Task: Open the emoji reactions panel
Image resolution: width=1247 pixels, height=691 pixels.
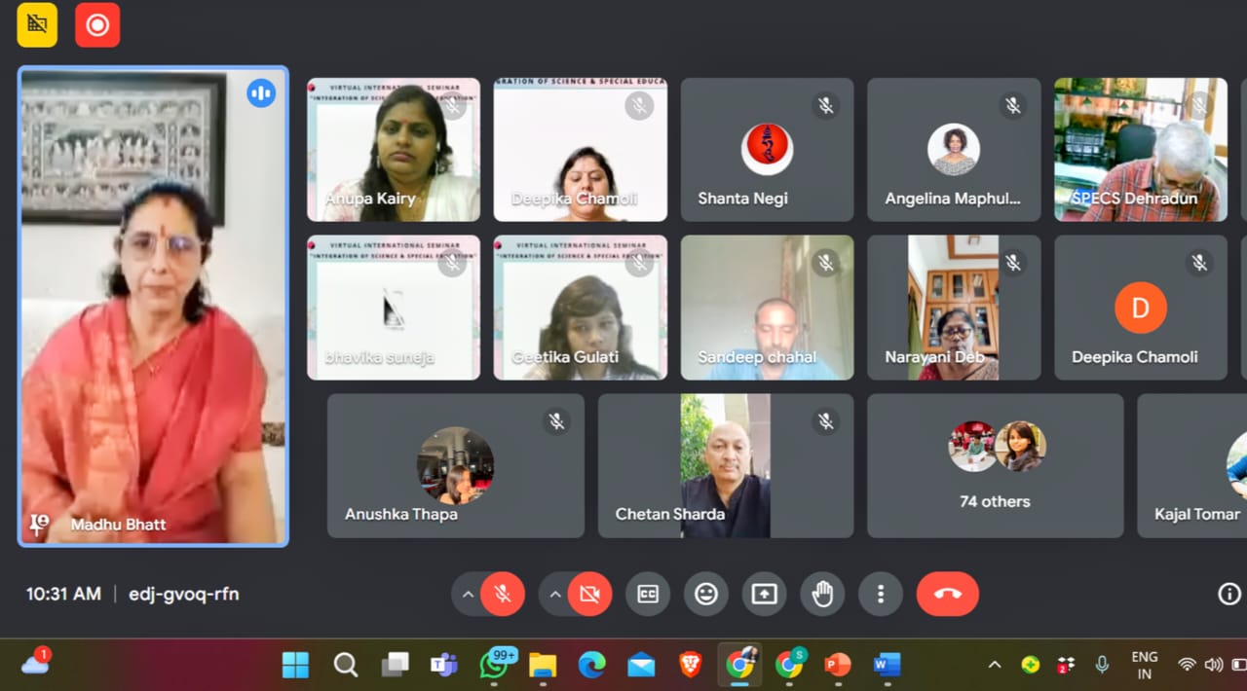Action: pyautogui.click(x=706, y=594)
